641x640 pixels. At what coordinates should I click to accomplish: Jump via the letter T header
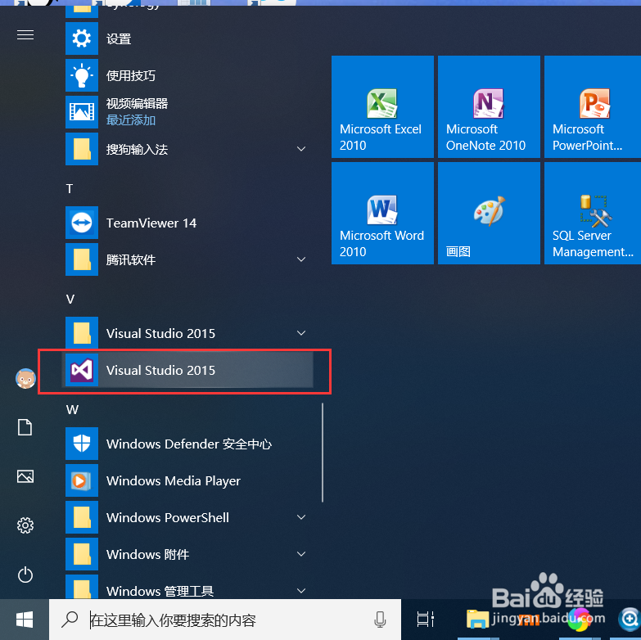[70, 189]
